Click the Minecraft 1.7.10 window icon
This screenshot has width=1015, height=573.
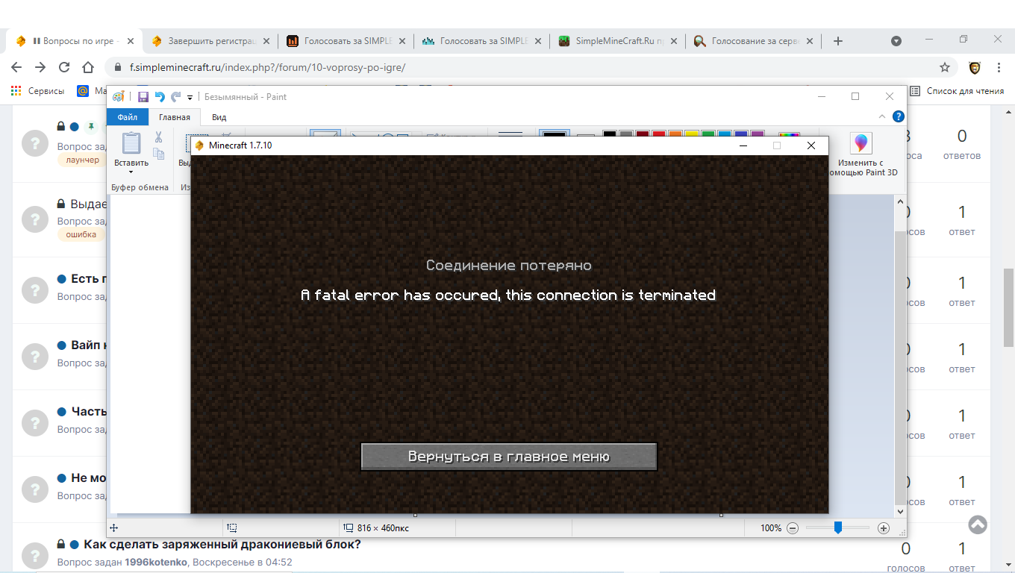pos(199,145)
